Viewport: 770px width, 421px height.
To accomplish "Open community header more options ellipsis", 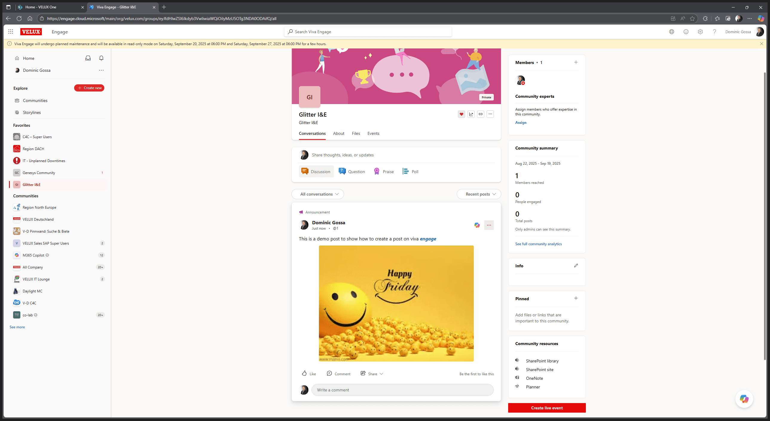I will click(490, 114).
